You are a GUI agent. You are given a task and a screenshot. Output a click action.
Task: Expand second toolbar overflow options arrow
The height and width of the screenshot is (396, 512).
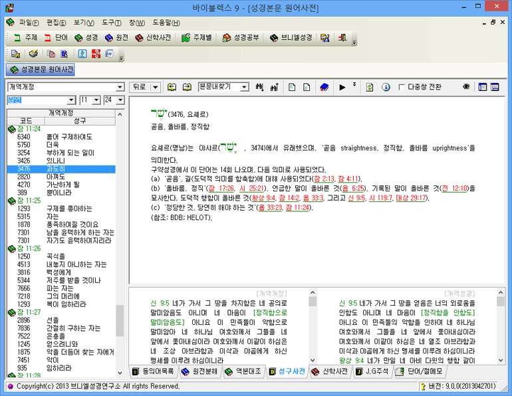(x=122, y=57)
